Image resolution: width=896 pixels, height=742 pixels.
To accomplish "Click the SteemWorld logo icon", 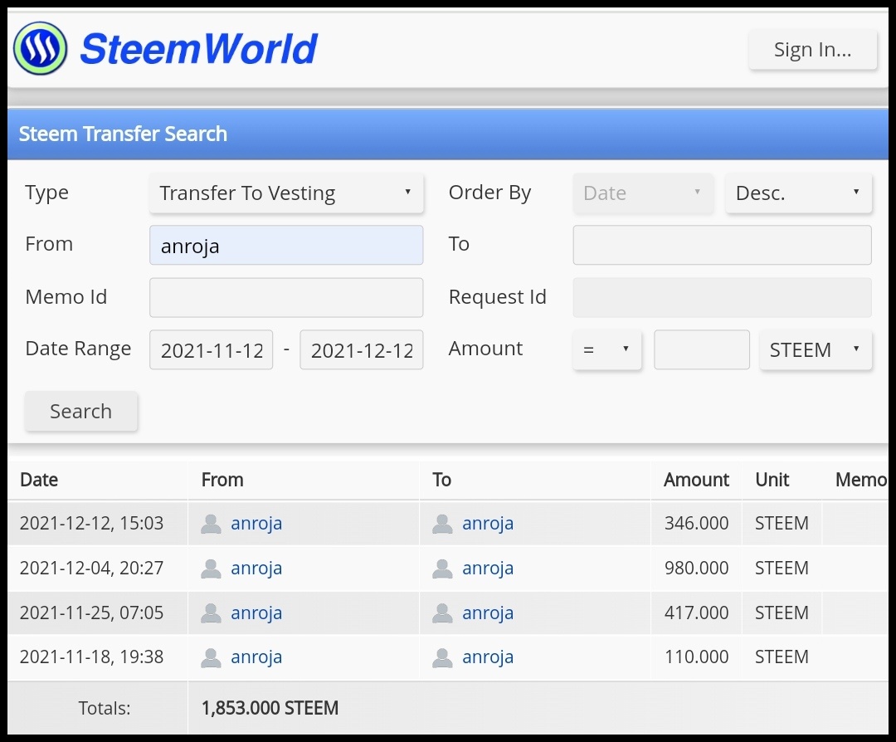I will point(40,49).
